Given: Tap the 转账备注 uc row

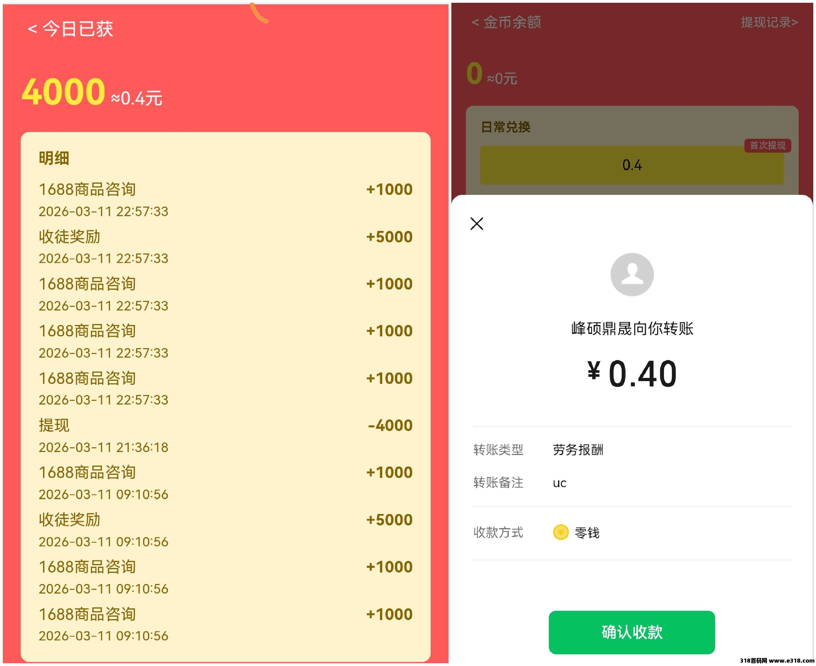Looking at the screenshot, I should (632, 483).
